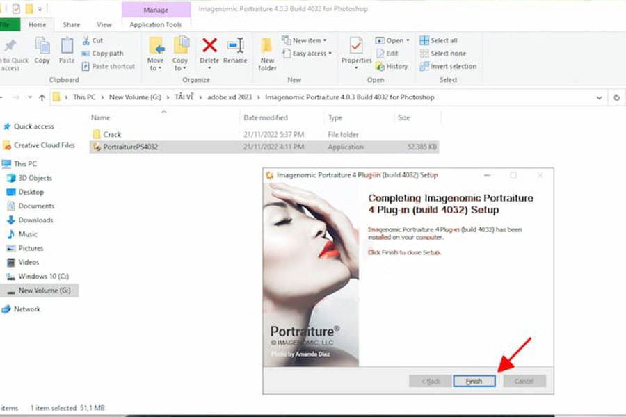Click the Manage contextual tab

156,10
